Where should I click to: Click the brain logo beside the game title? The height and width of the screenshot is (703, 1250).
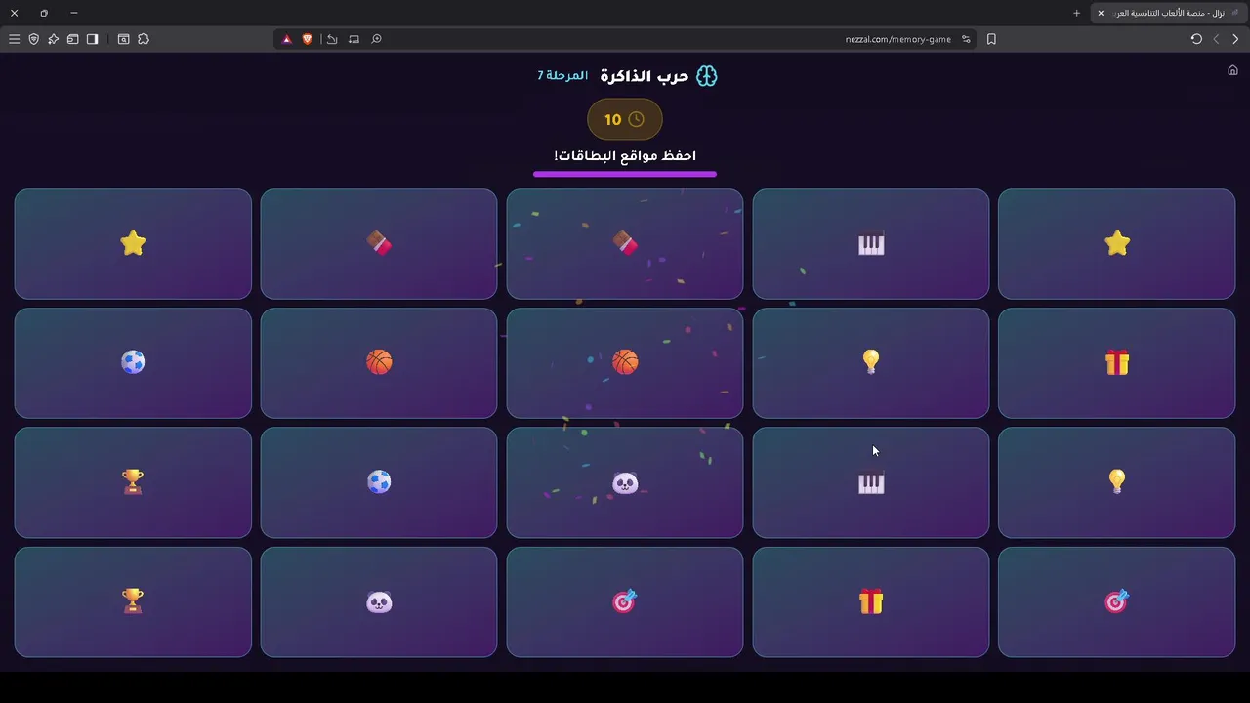tap(707, 76)
